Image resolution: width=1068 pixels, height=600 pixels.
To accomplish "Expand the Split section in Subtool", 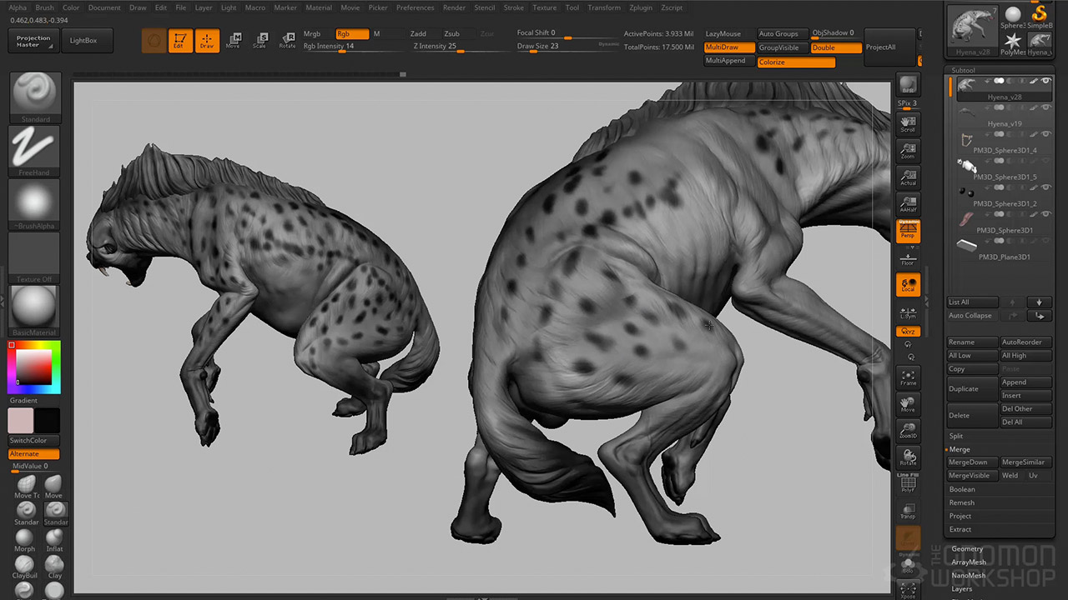I will point(956,436).
